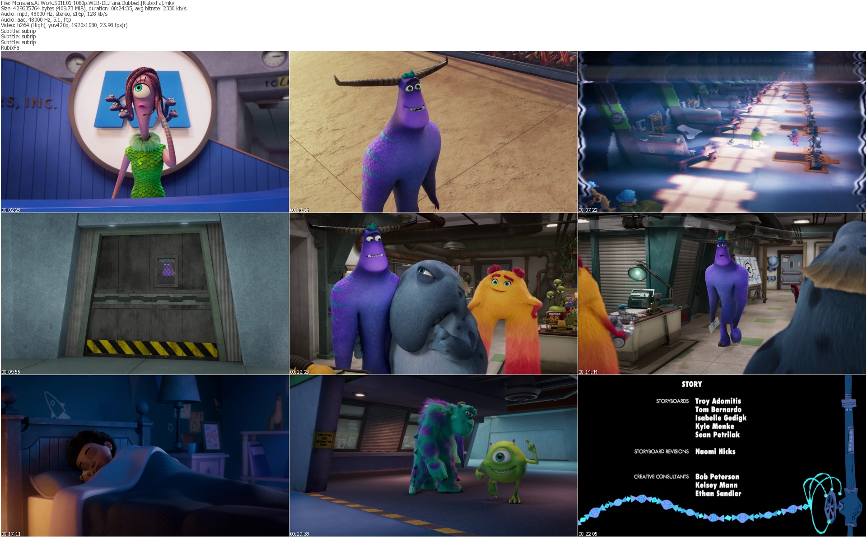
Task: Click the timestamp 00:07:22
Action: pyautogui.click(x=588, y=210)
